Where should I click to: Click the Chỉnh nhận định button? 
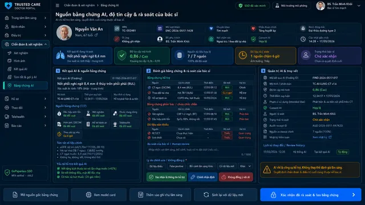[x=203, y=177]
